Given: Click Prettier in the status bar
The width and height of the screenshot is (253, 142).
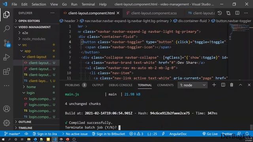Looking at the screenshot, I should pyautogui.click(x=227, y=134).
